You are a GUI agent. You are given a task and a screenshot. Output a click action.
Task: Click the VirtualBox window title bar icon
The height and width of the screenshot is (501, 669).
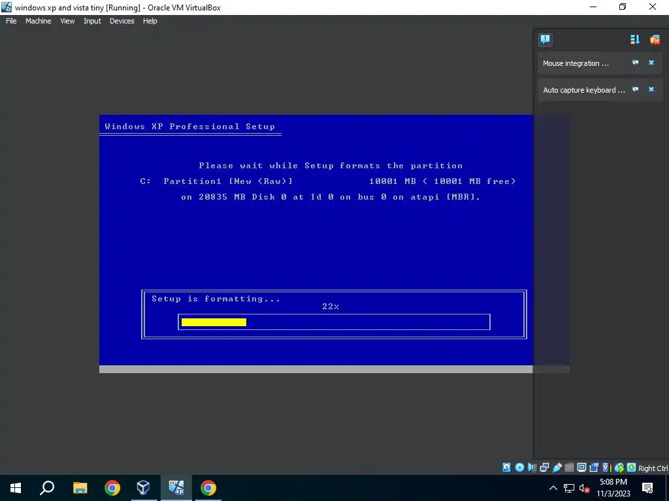tap(7, 7)
